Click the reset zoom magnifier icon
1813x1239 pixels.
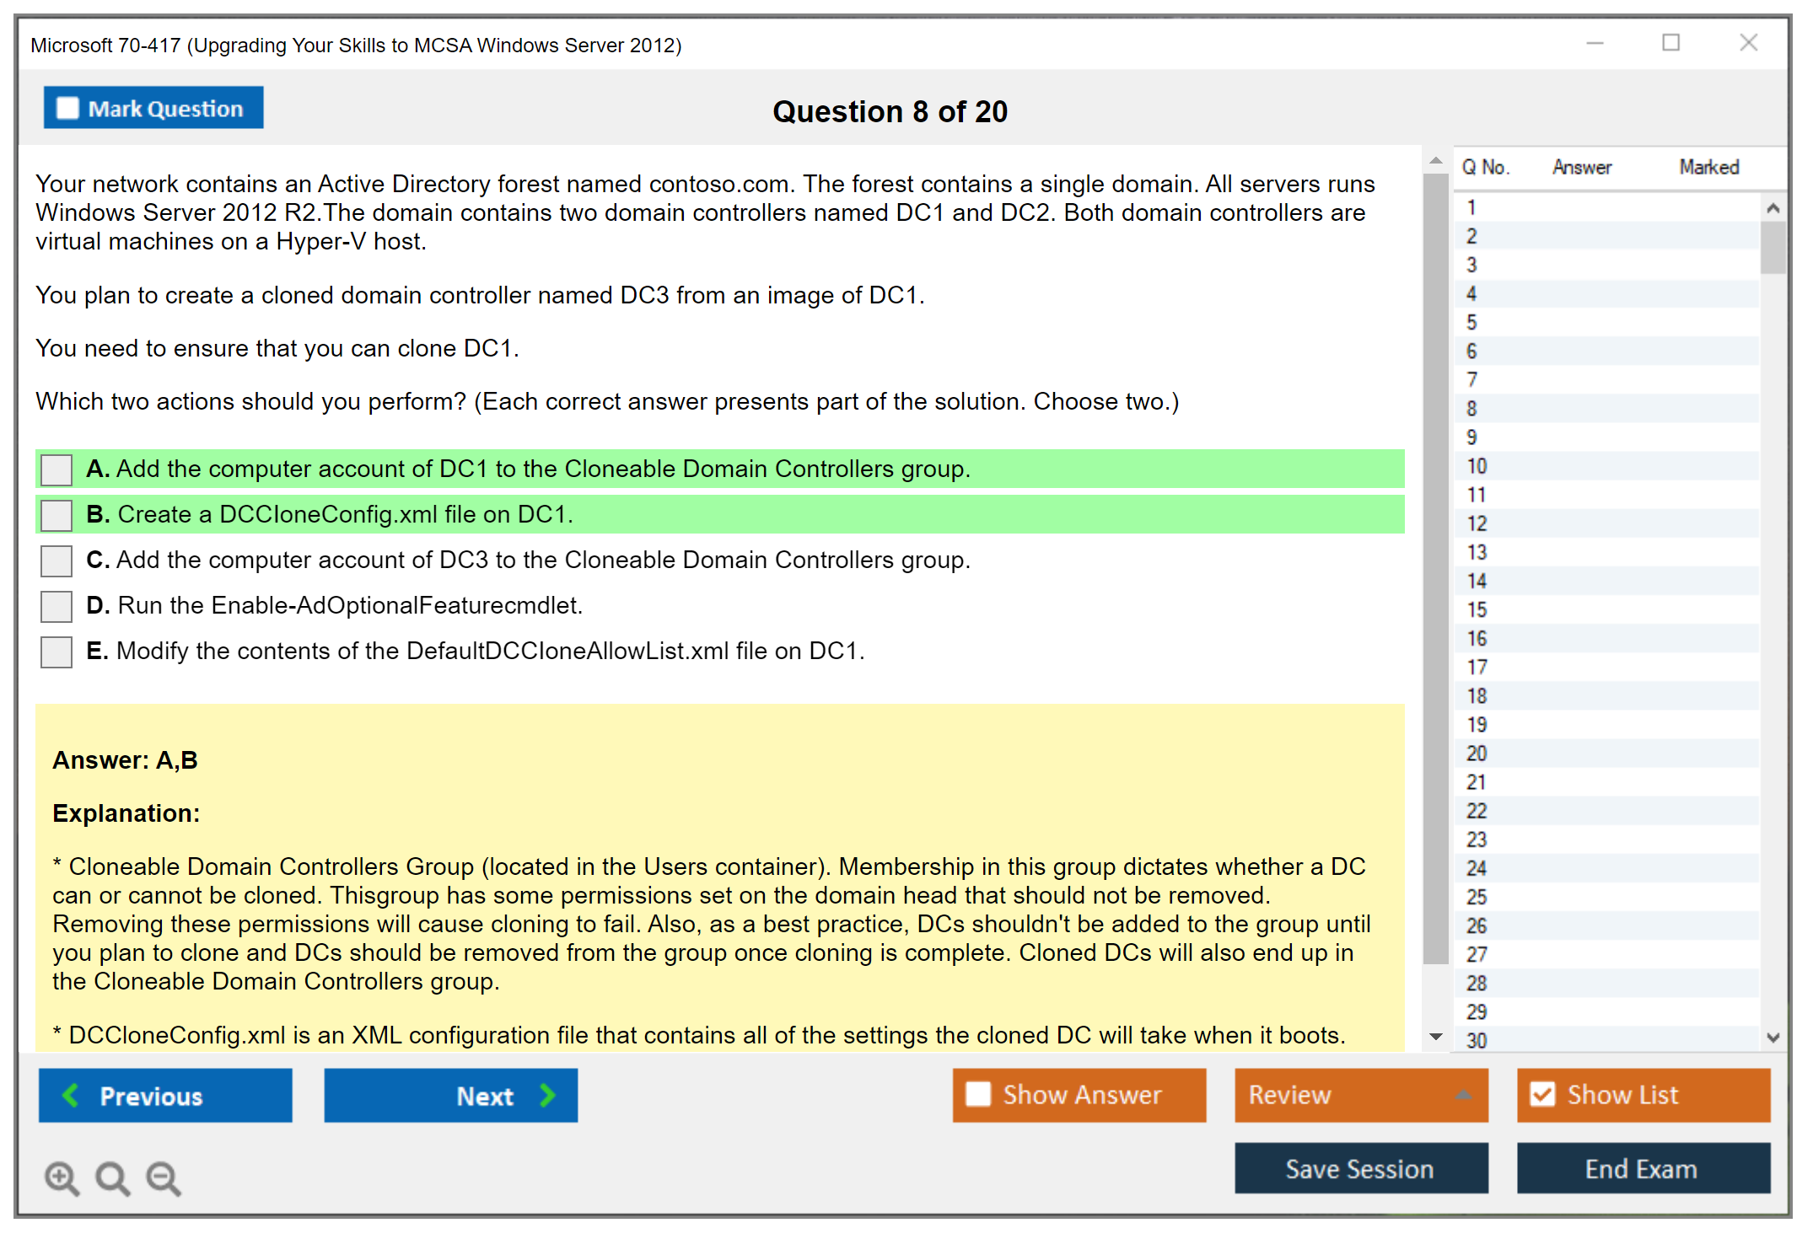112,1177
